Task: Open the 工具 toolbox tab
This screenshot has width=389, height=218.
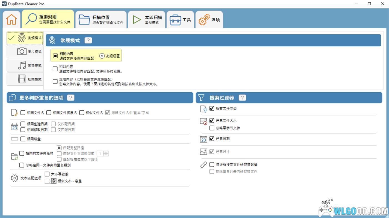Action: [181, 20]
